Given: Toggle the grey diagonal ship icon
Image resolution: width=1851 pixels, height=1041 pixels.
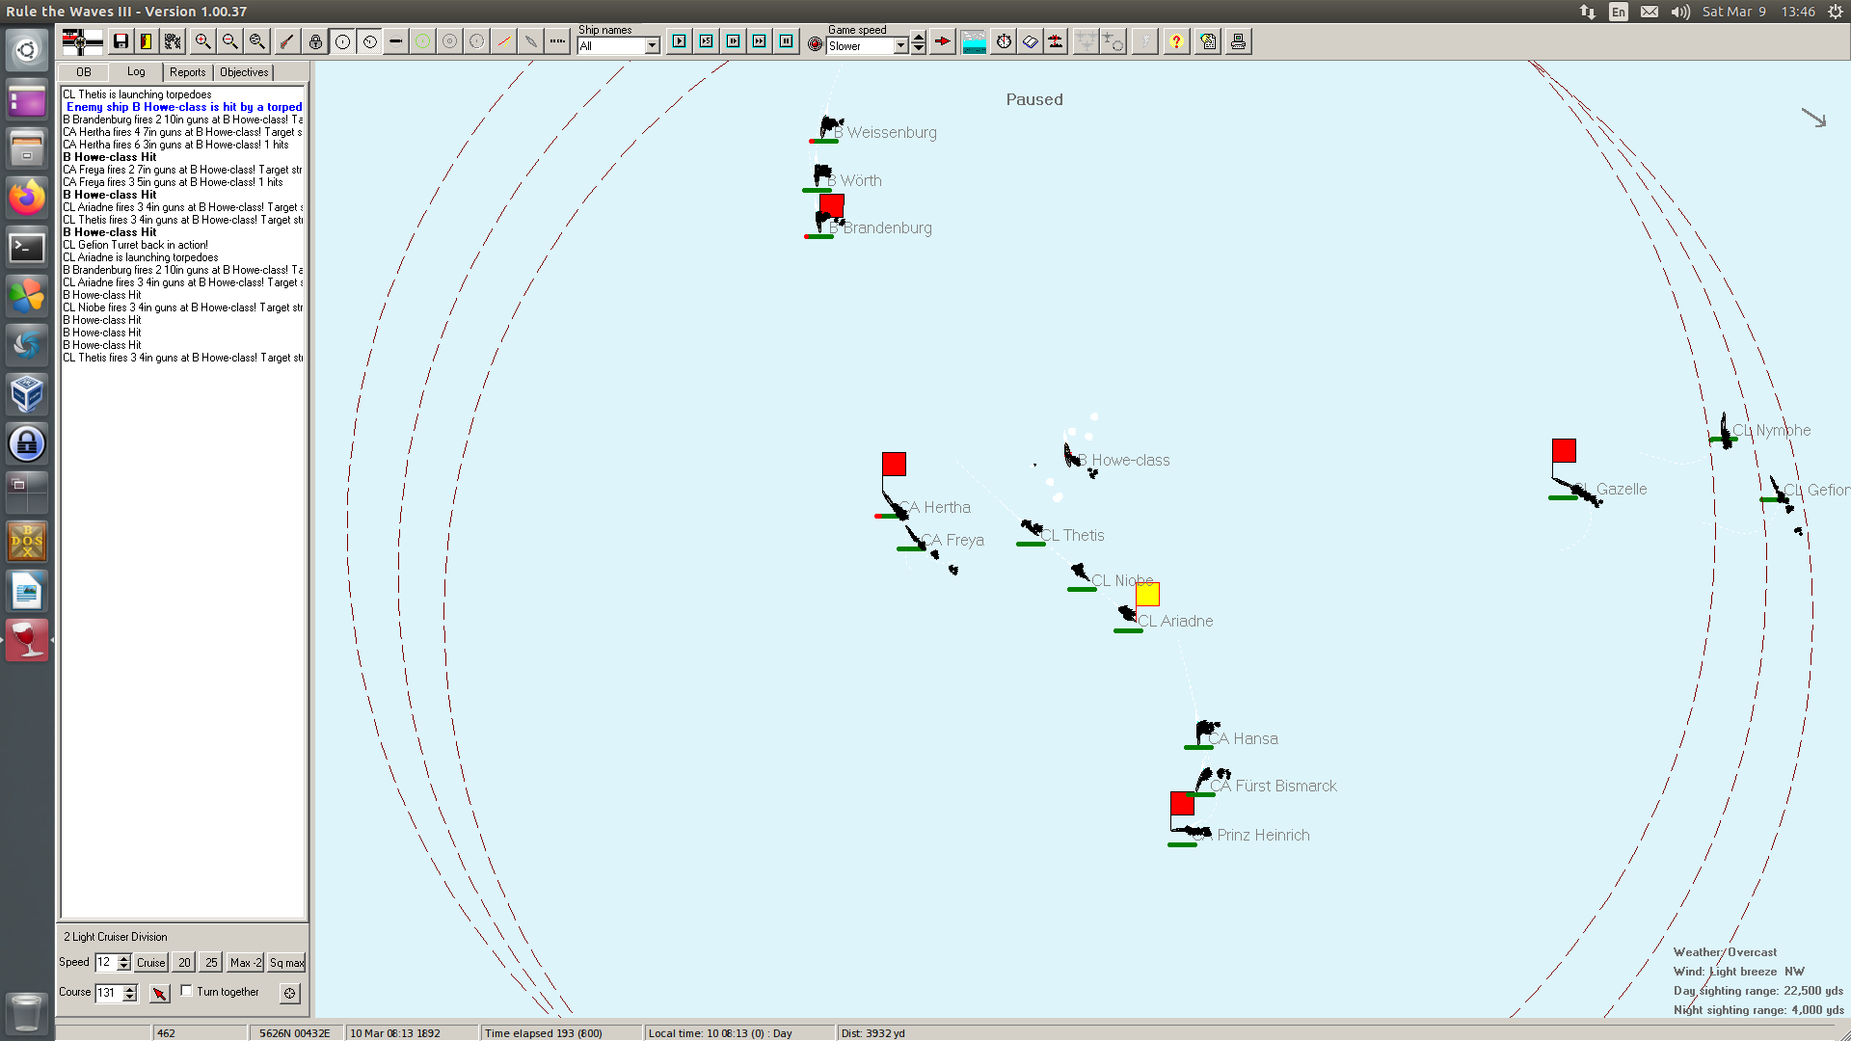Looking at the screenshot, I should [531, 41].
